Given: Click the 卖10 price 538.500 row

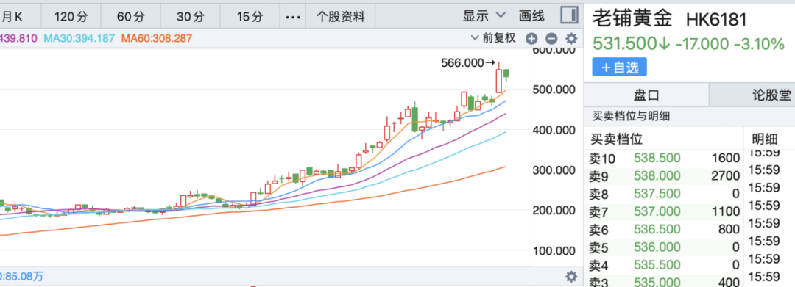Looking at the screenshot, I should [664, 158].
